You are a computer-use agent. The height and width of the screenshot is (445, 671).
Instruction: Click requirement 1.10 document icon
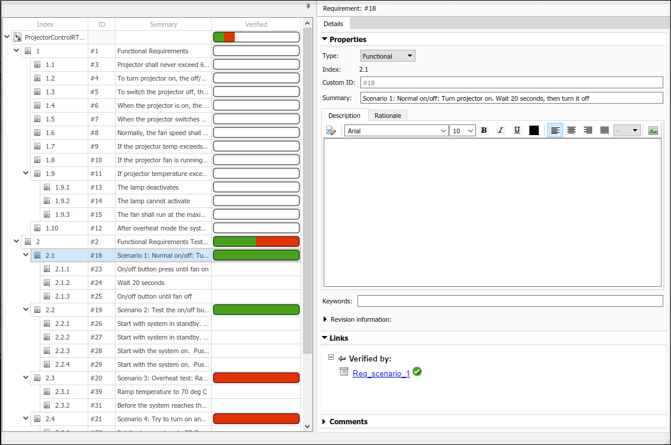(x=38, y=228)
